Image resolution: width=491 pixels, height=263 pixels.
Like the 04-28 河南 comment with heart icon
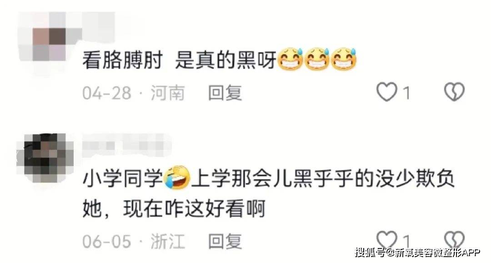coord(386,92)
